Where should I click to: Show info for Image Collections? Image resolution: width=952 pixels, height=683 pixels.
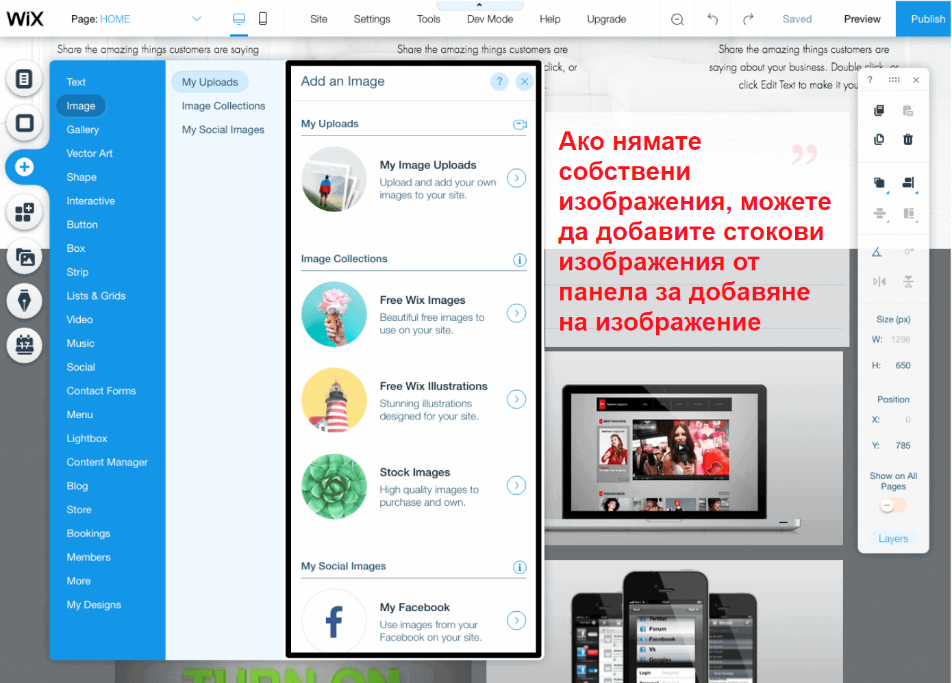[x=520, y=259]
